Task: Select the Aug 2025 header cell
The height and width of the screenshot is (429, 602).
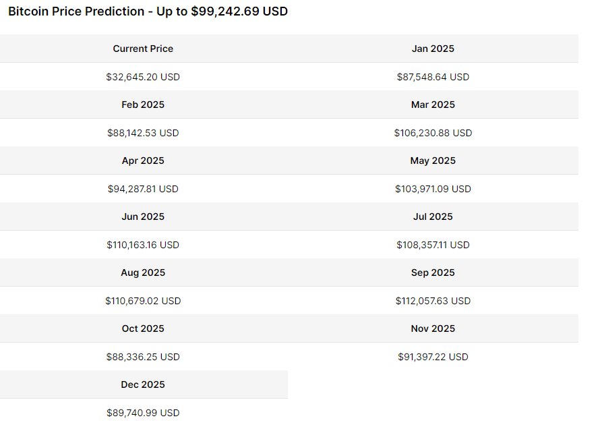Action: [143, 273]
